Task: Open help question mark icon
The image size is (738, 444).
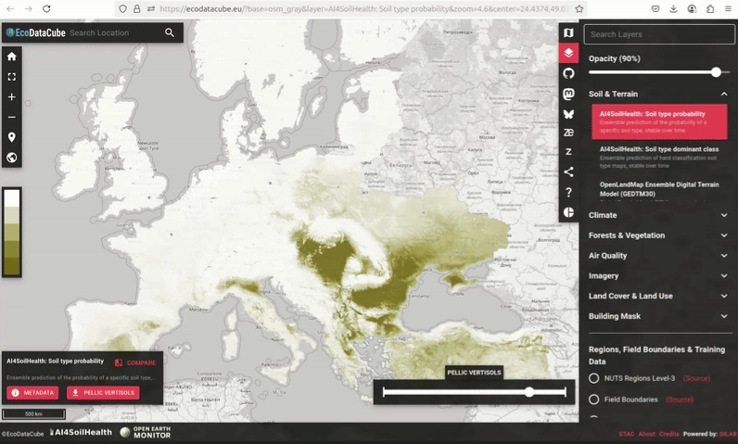Action: 568,193
